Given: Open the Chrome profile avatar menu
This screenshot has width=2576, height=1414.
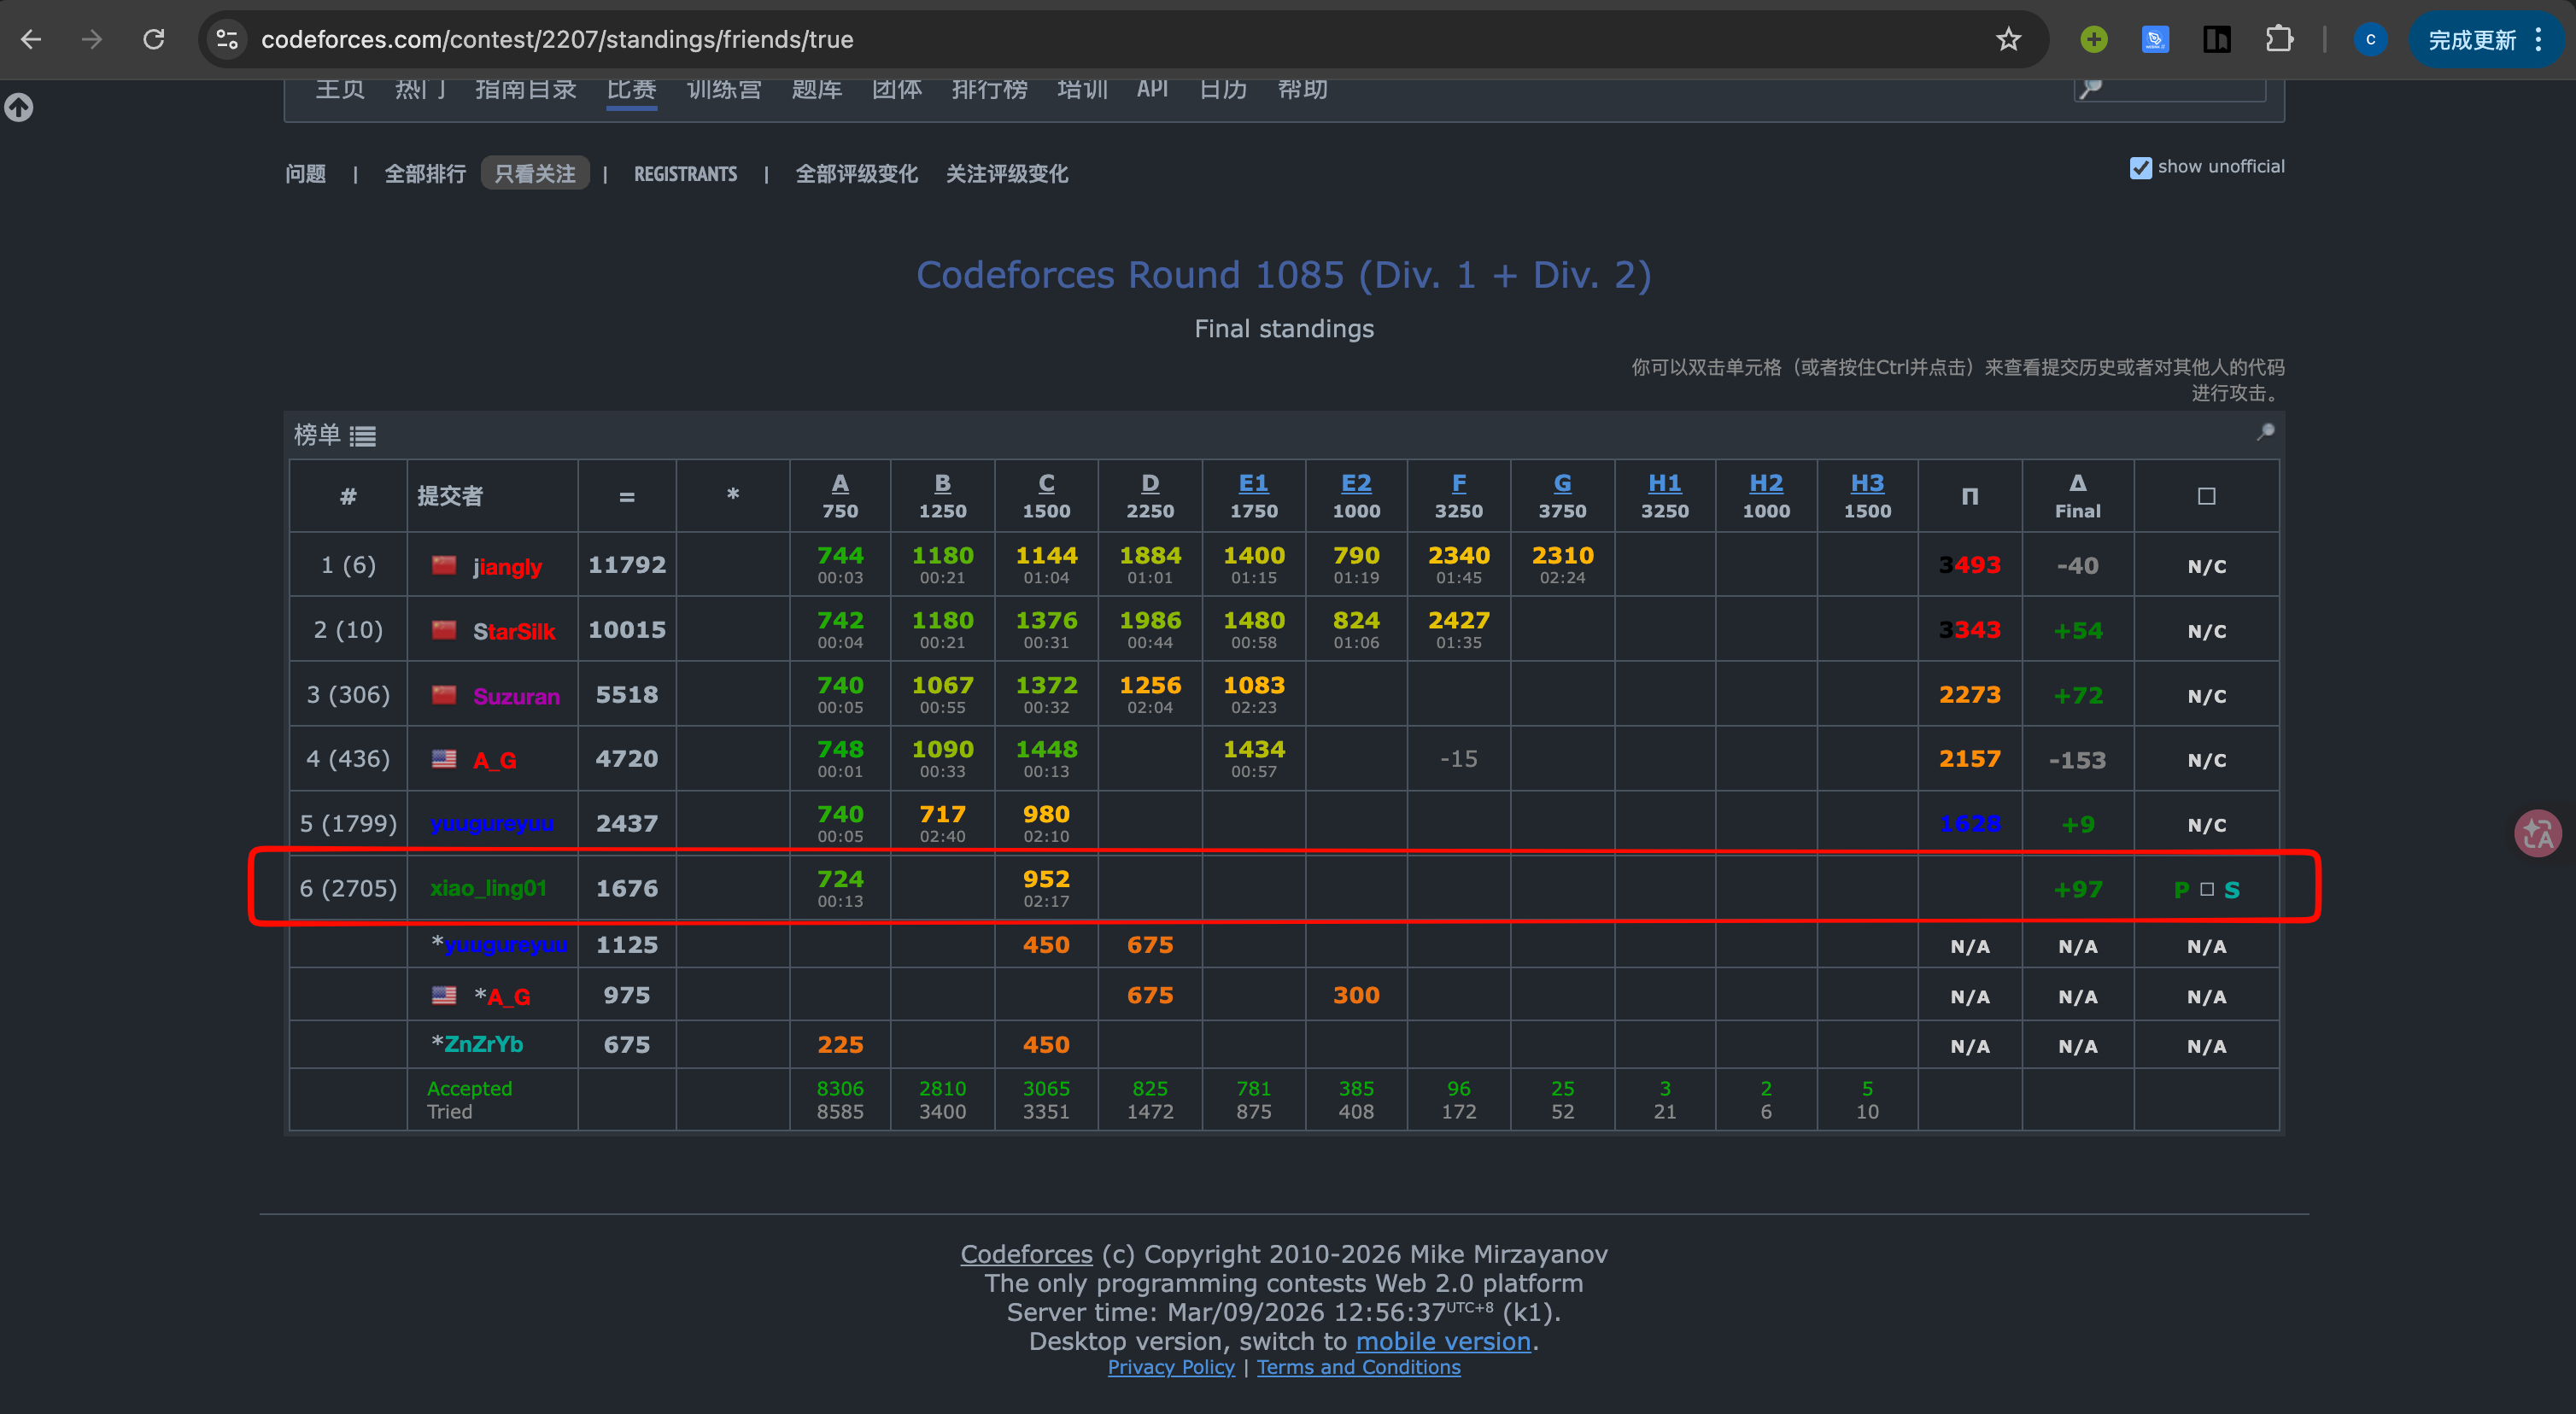Looking at the screenshot, I should tap(2370, 40).
